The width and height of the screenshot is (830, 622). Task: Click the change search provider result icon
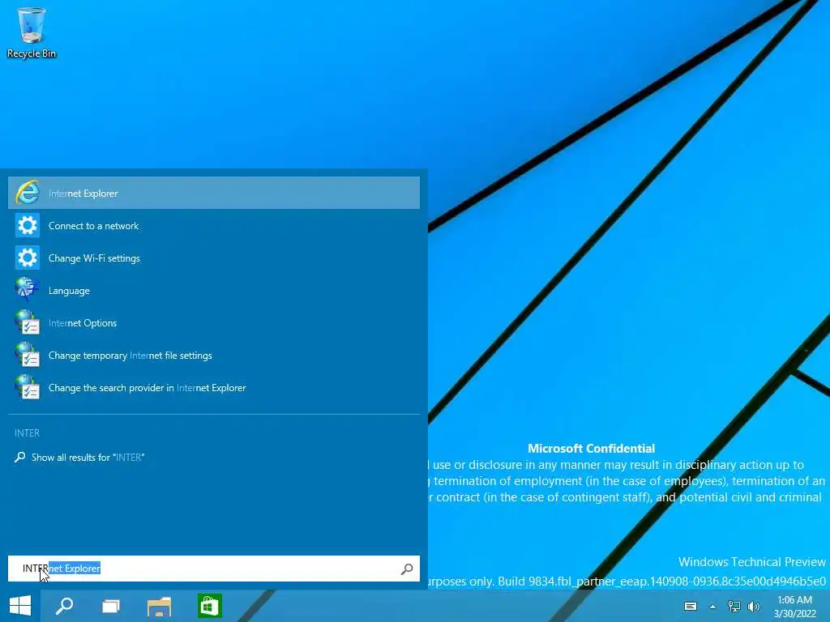click(x=27, y=387)
